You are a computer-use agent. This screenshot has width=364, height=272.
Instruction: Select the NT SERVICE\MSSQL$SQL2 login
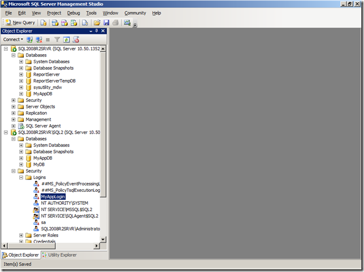(x=67, y=210)
